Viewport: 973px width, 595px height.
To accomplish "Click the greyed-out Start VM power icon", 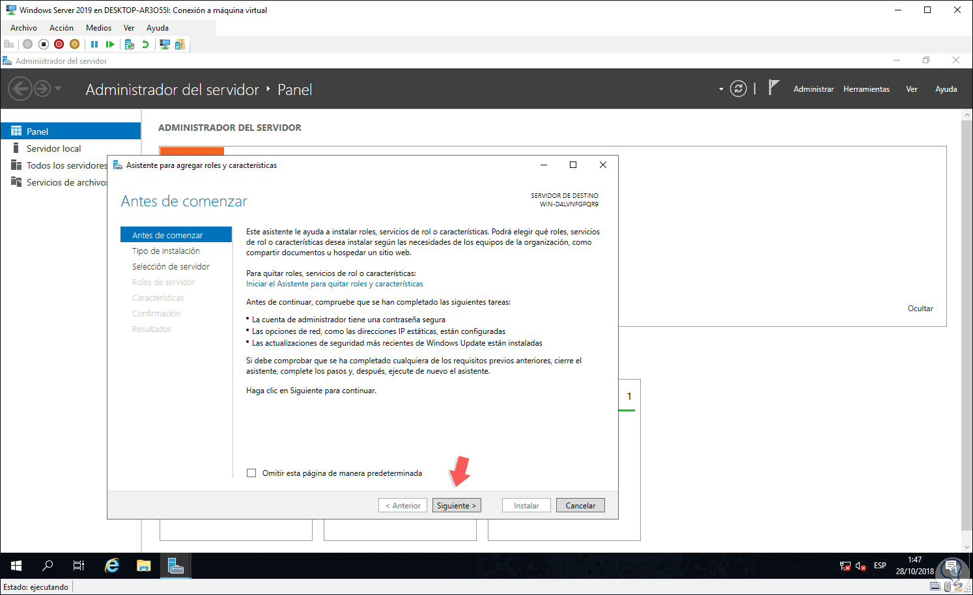I will tap(27, 44).
